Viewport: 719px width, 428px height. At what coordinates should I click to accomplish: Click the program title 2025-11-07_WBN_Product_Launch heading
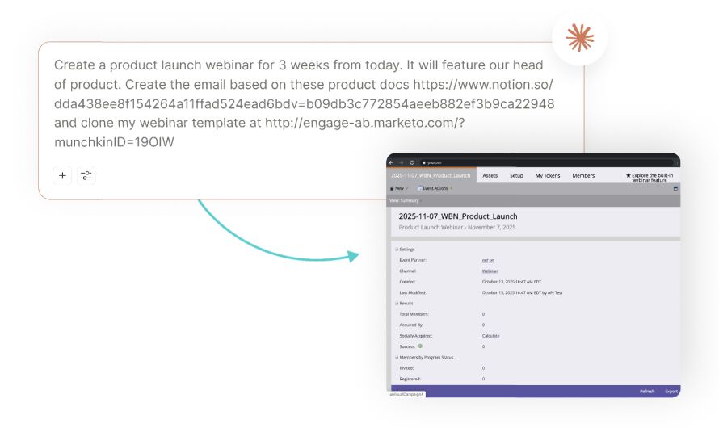tap(458, 216)
